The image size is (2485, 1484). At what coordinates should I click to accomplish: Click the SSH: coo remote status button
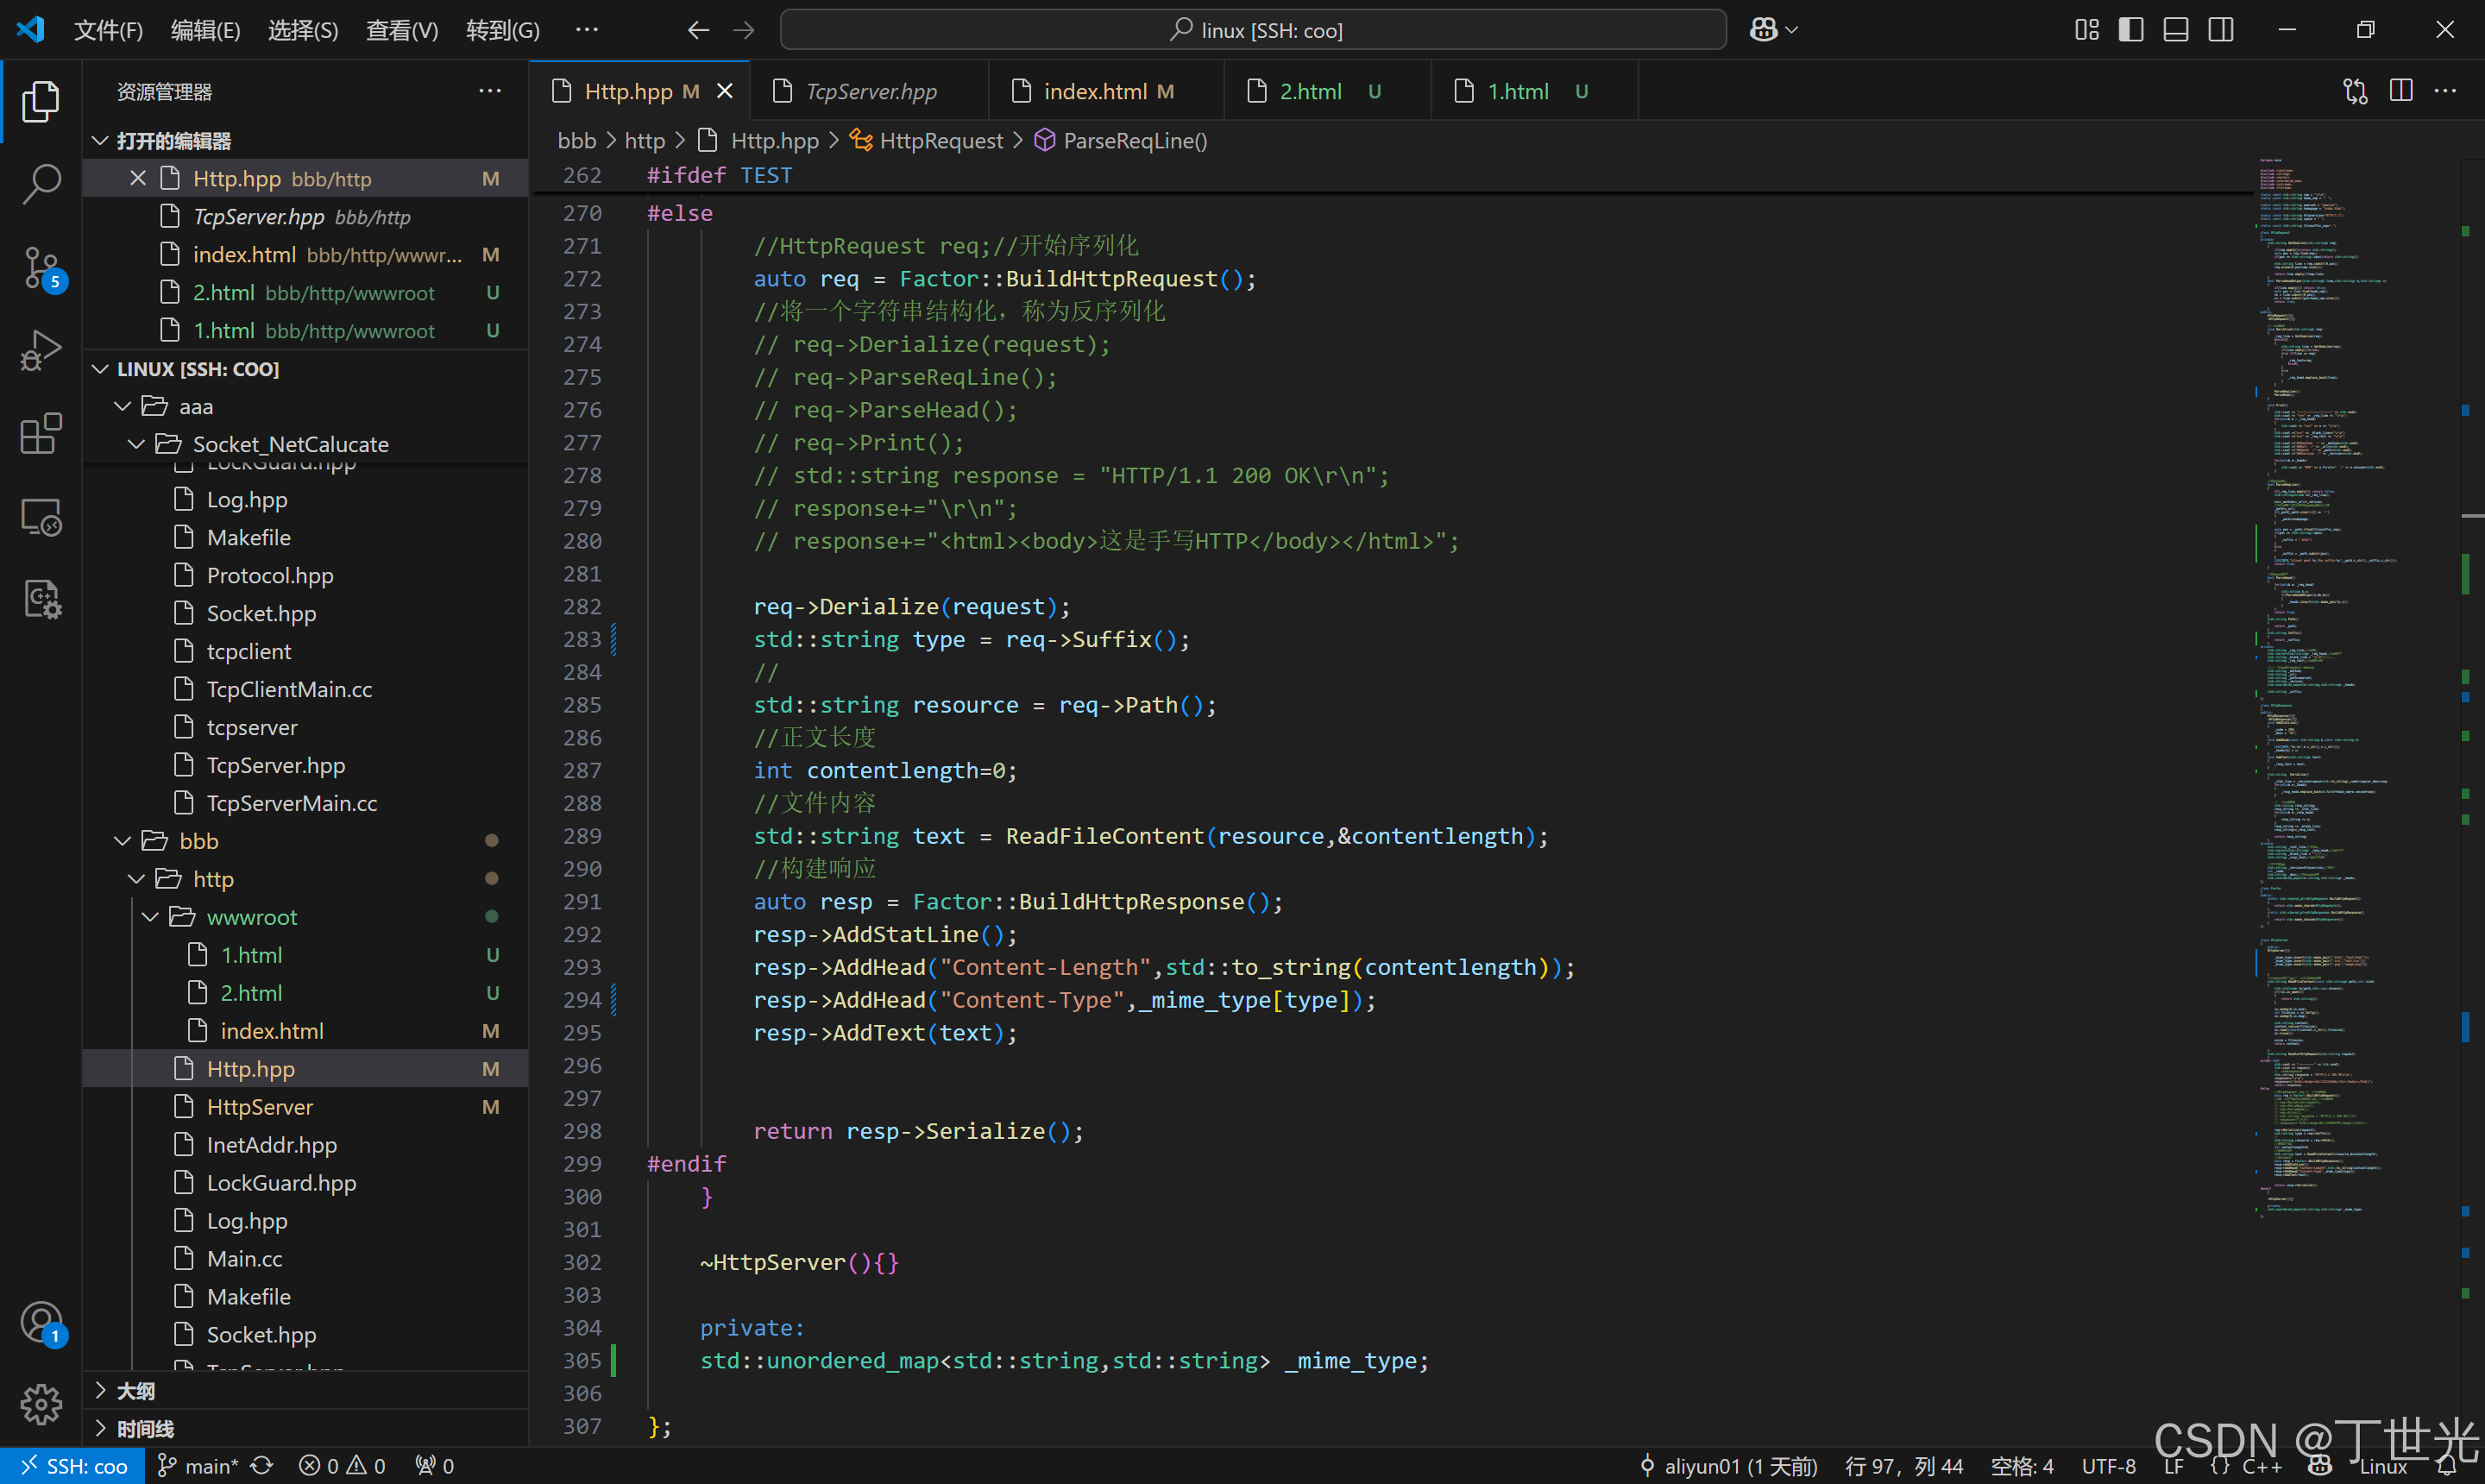click(x=73, y=1466)
